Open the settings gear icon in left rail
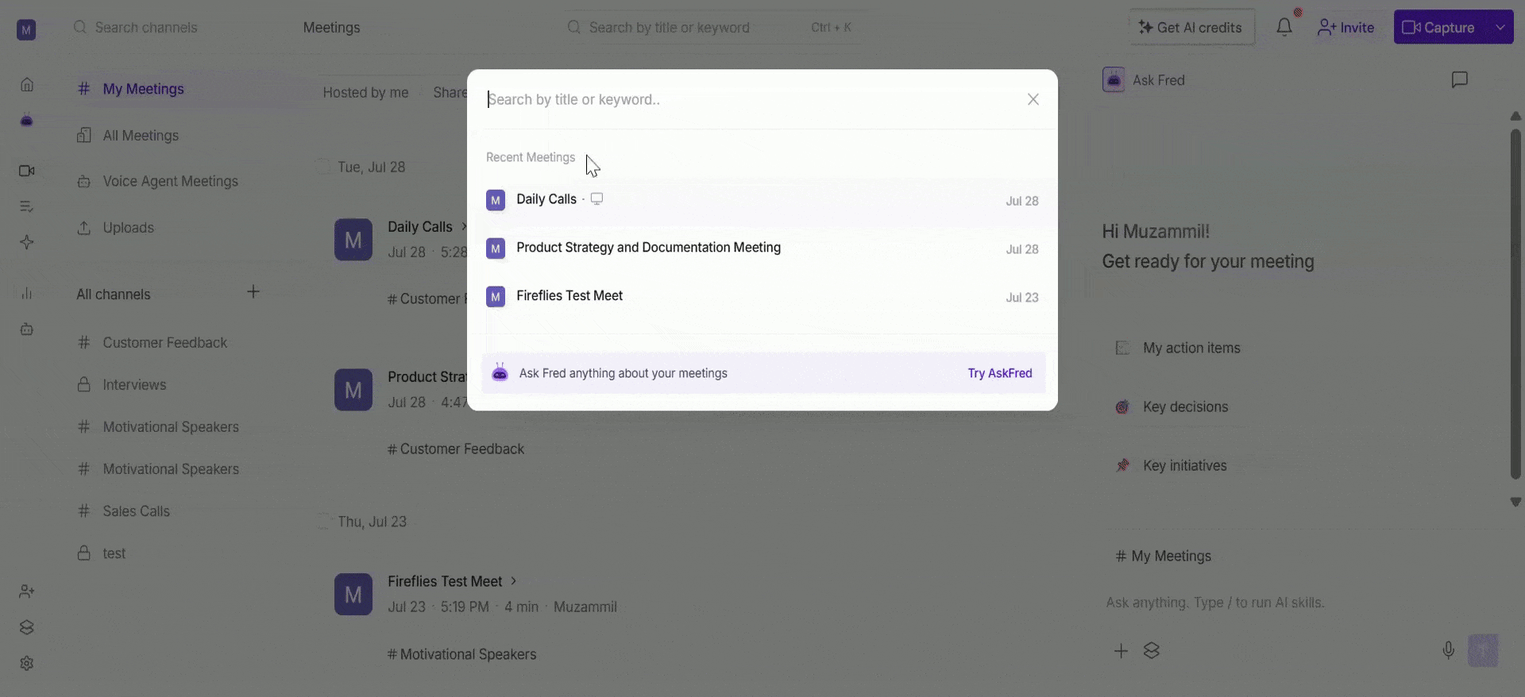The image size is (1525, 697). tap(27, 663)
